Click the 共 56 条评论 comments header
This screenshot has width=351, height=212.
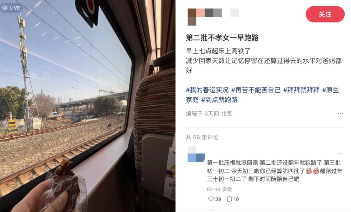[x=202, y=137]
